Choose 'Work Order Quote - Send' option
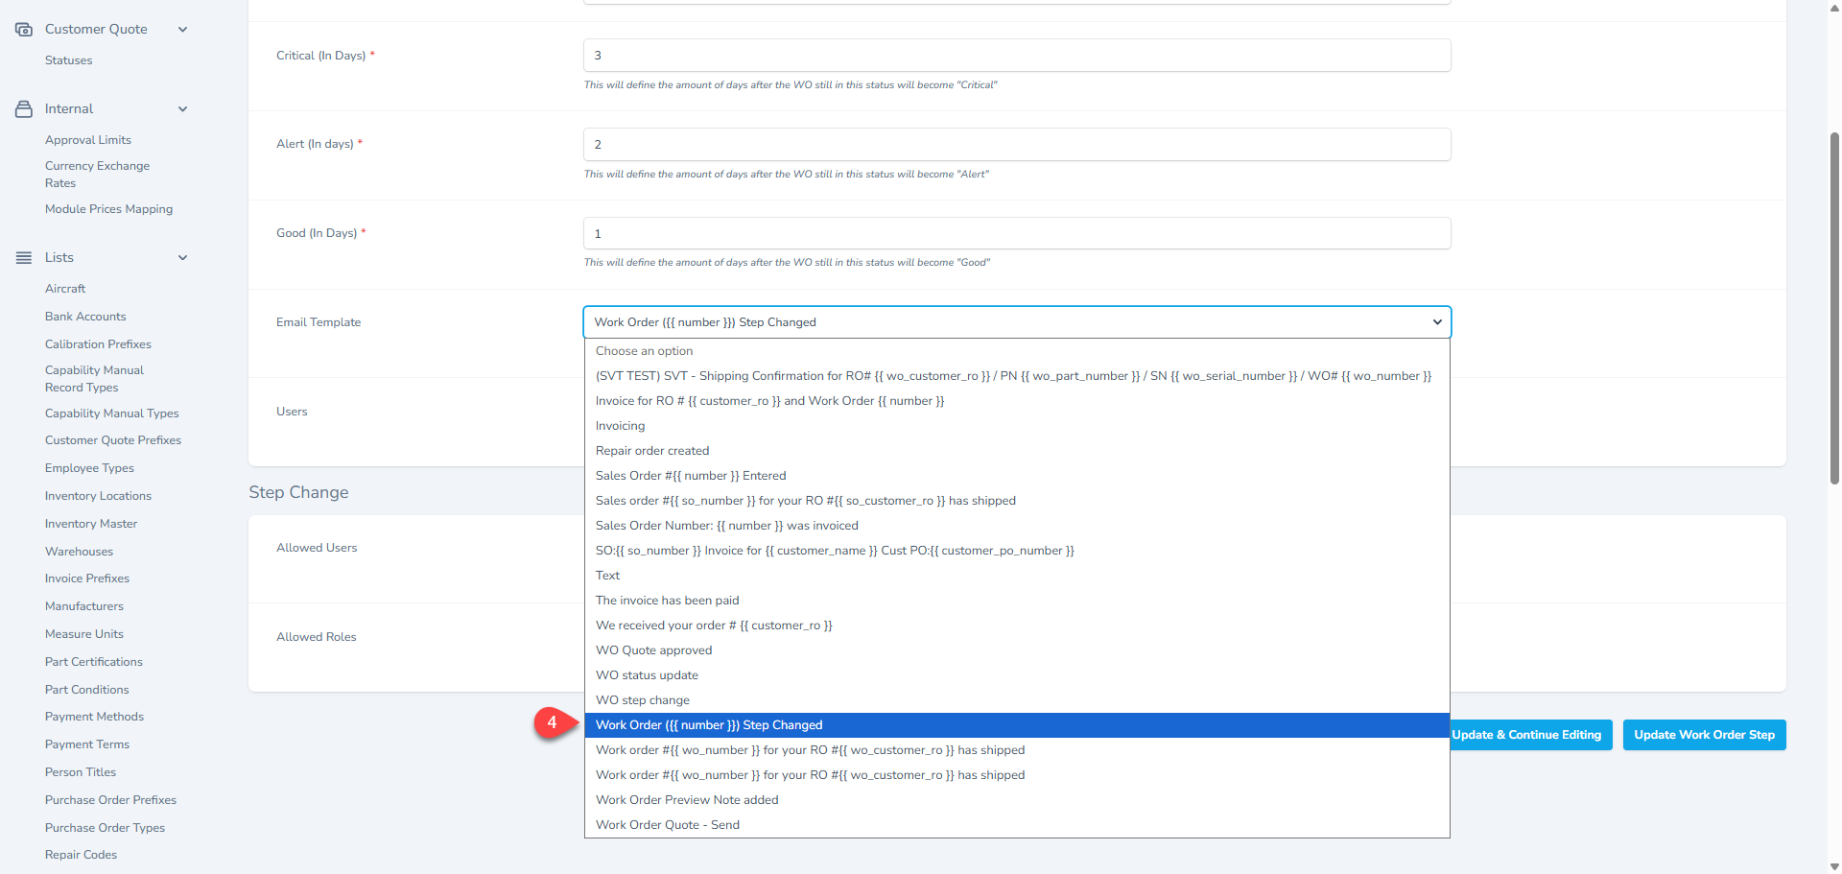This screenshot has height=874, width=1842. (x=667, y=825)
